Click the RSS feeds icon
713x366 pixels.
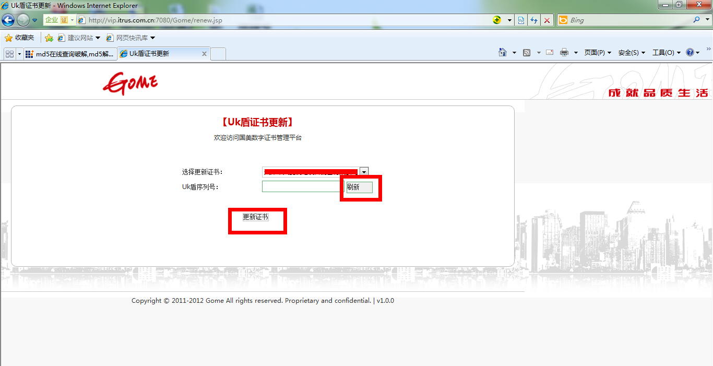[527, 52]
